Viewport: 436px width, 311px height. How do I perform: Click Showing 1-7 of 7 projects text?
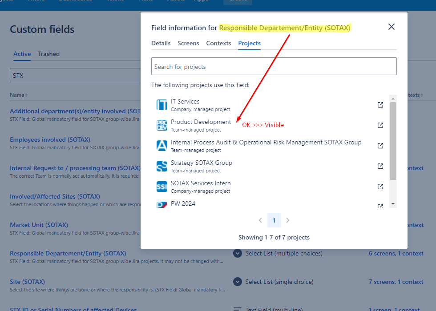click(x=274, y=237)
